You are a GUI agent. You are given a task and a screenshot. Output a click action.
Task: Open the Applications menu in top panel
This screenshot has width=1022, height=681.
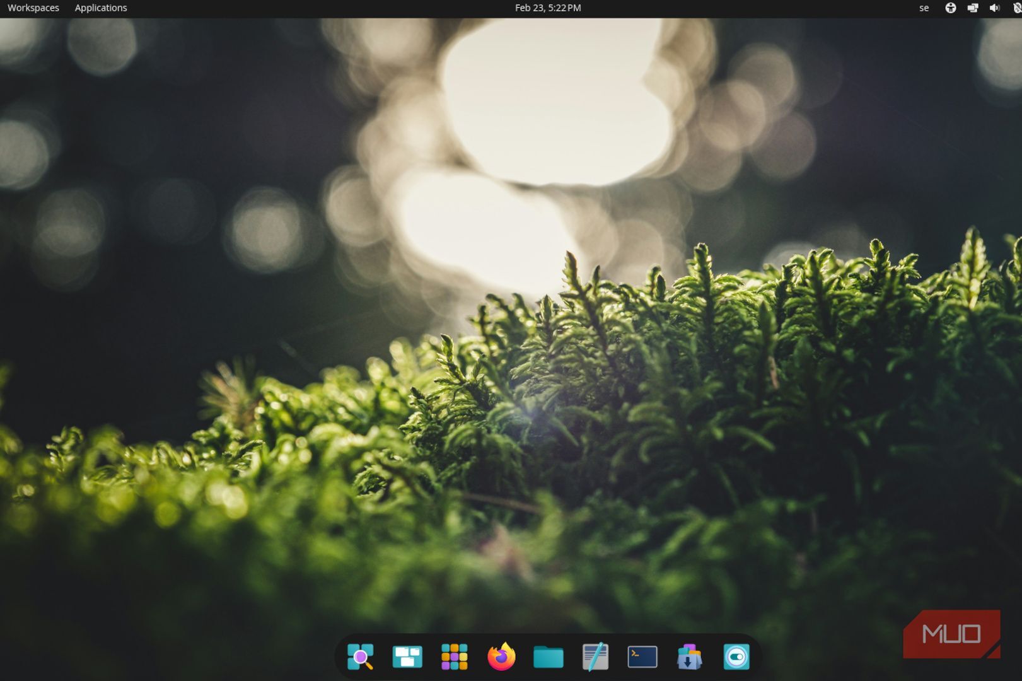tap(101, 8)
